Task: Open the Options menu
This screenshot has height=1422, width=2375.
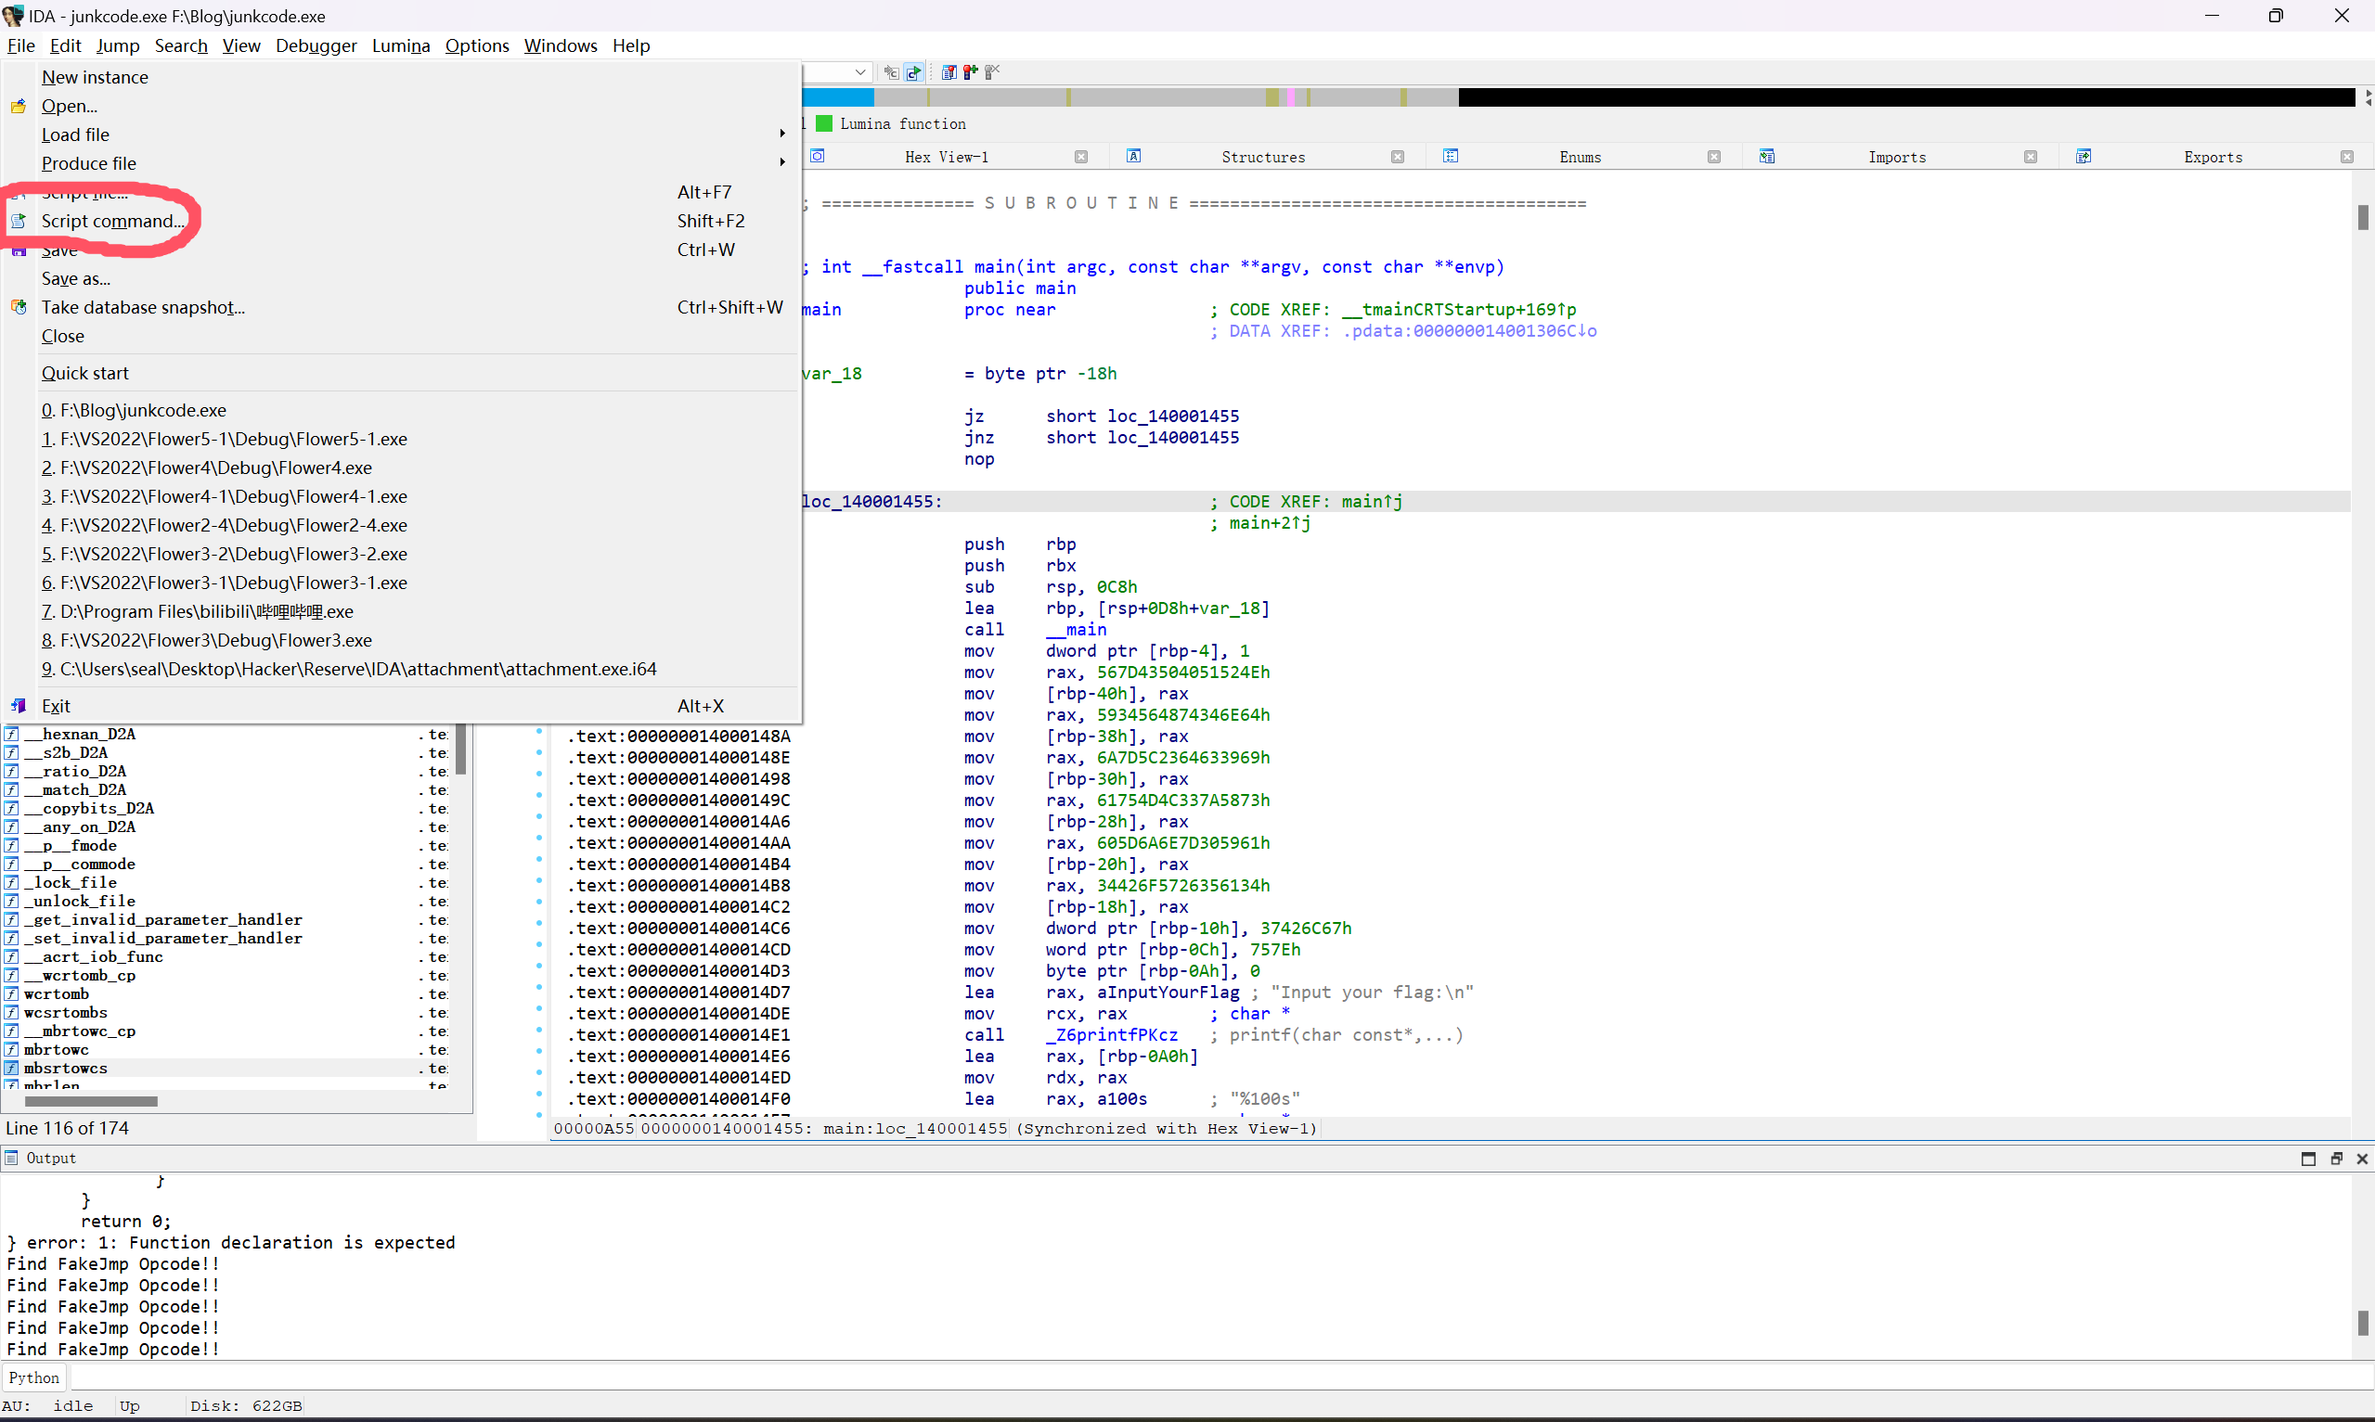Action: (x=476, y=45)
